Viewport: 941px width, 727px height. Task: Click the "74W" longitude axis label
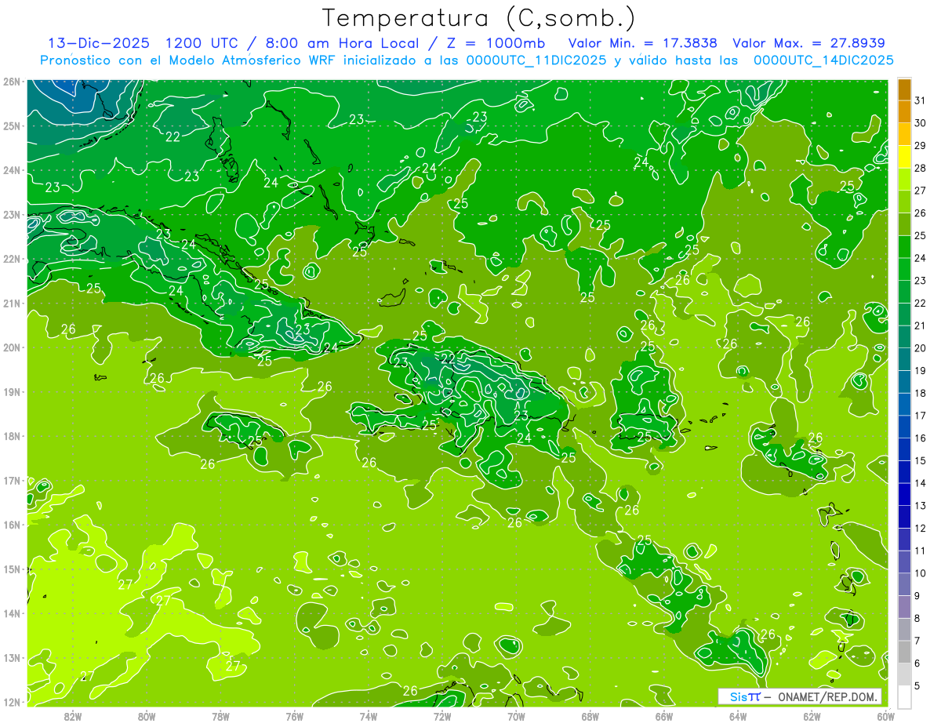pos(369,715)
